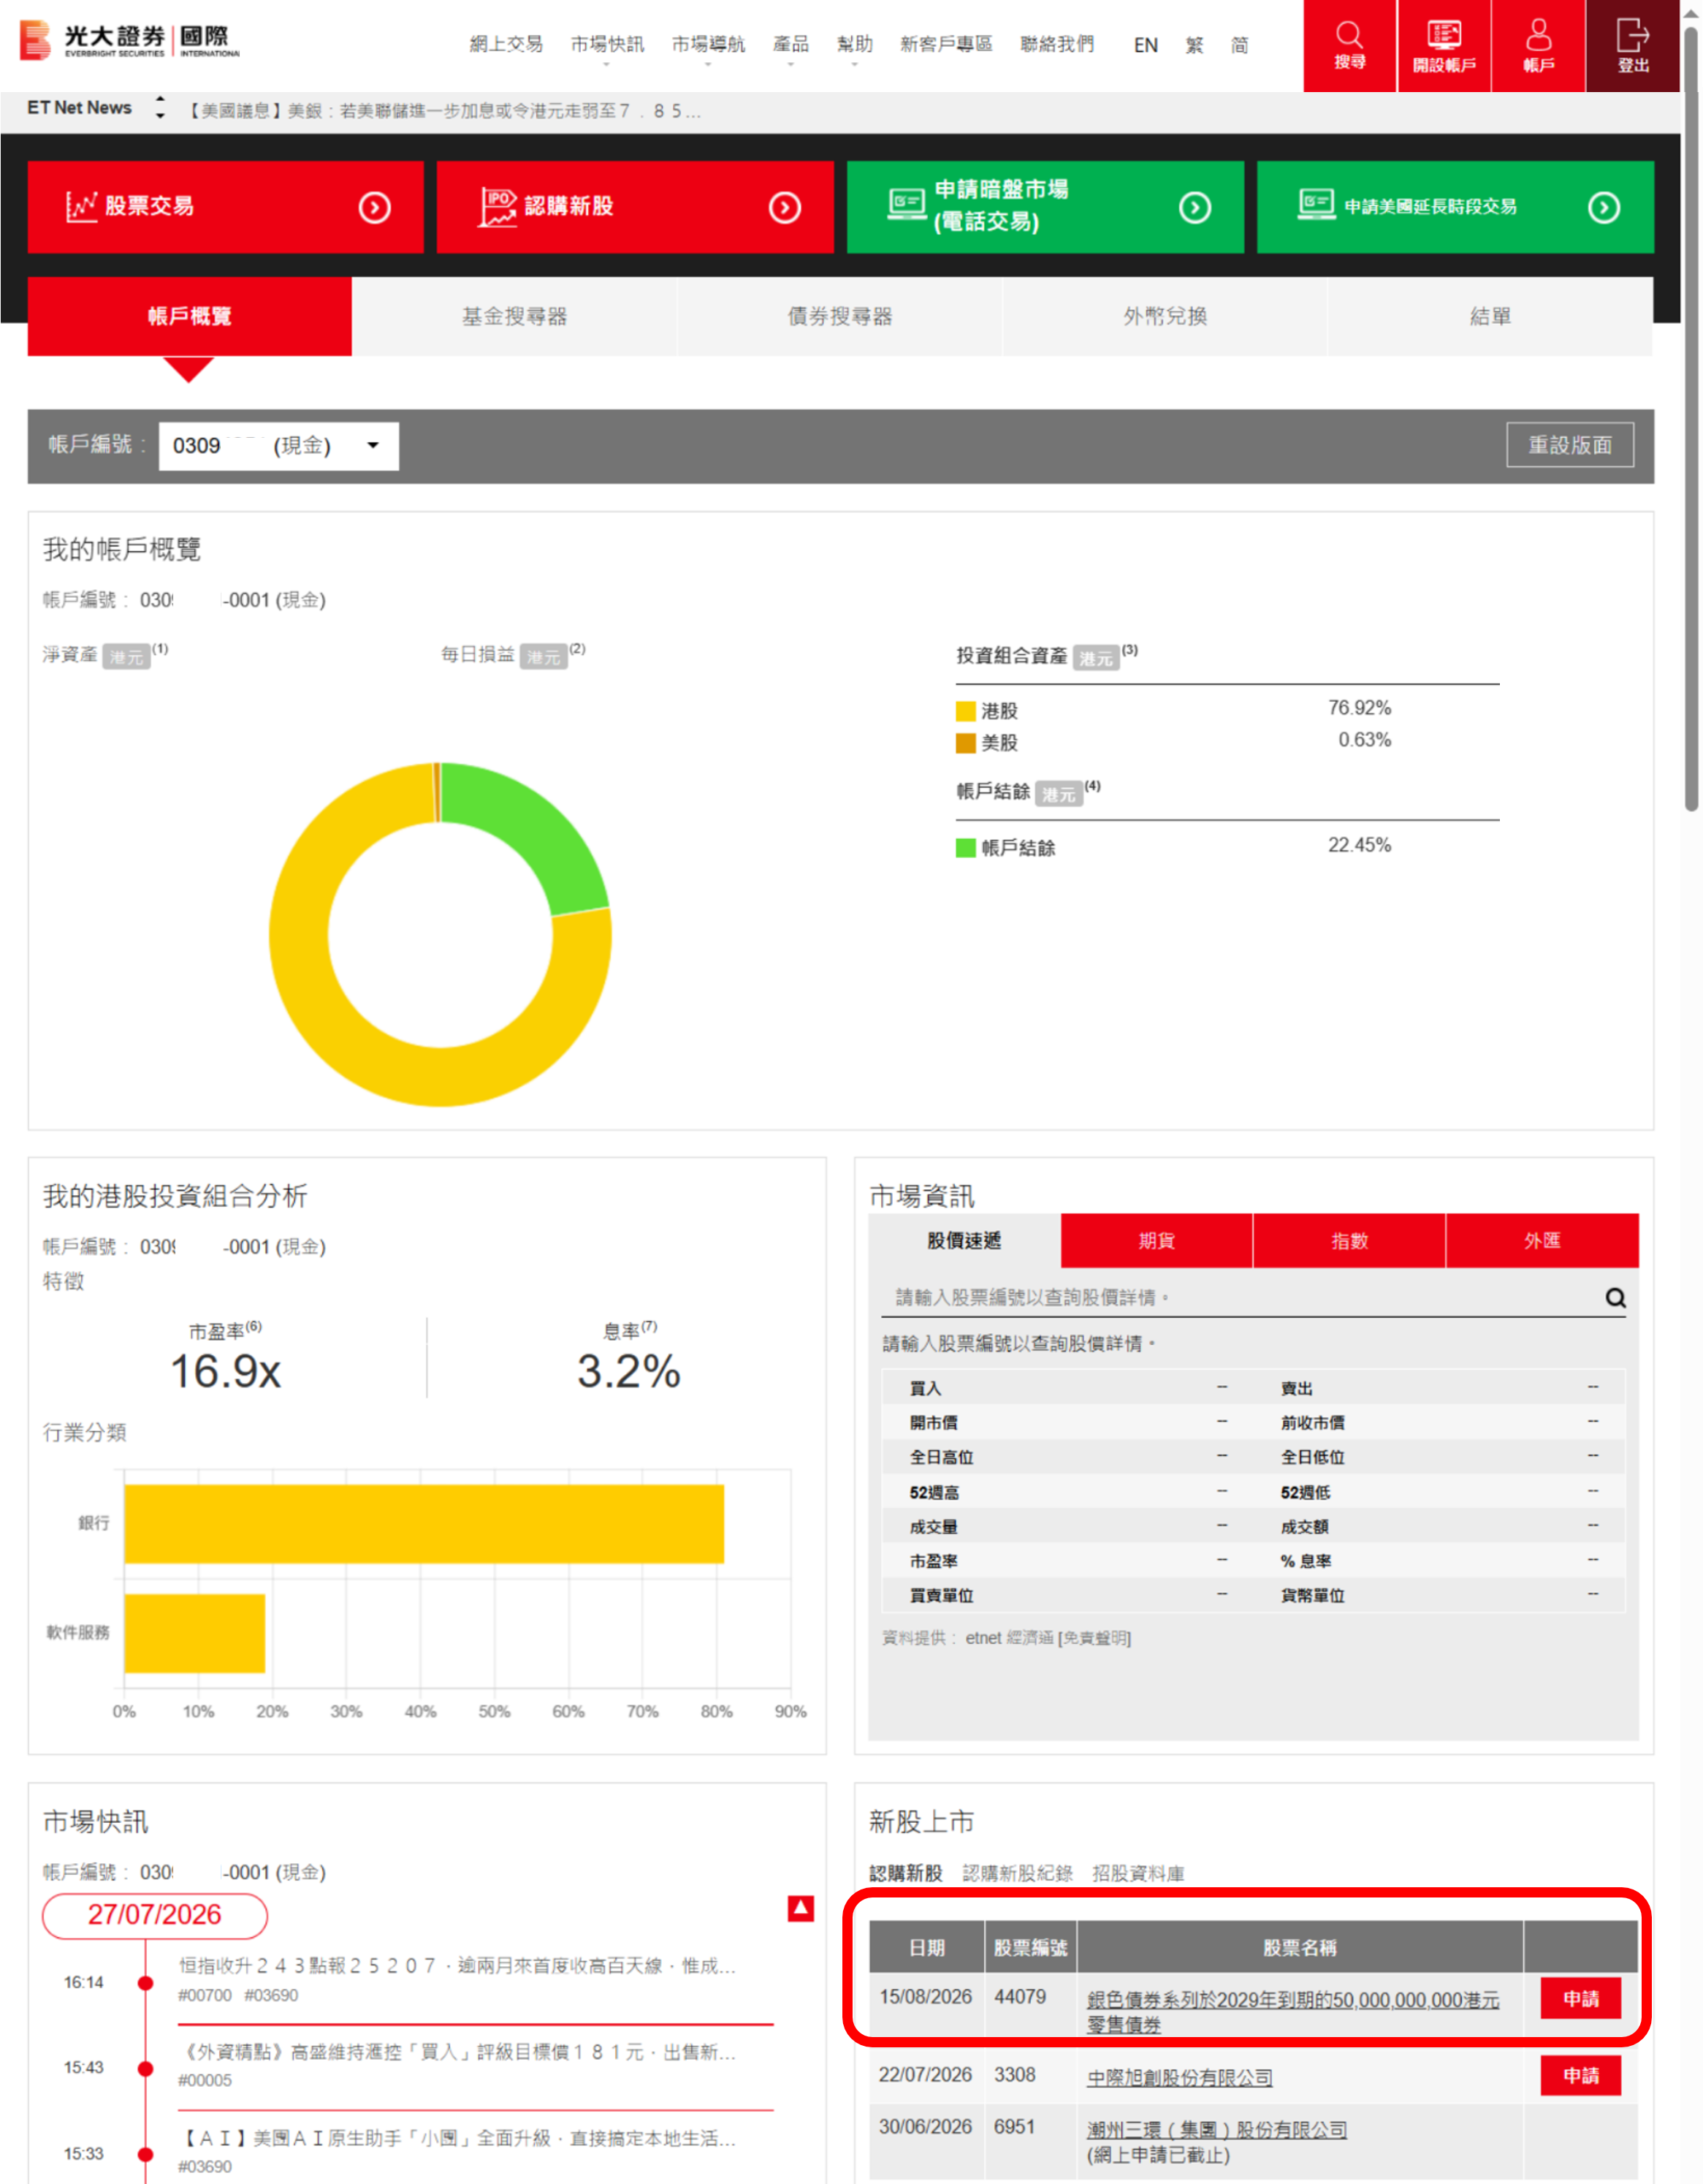Image resolution: width=1703 pixels, height=2184 pixels.
Task: Open the 15:43 《外資精點》高盛 news headline
Action: pos(458,2052)
